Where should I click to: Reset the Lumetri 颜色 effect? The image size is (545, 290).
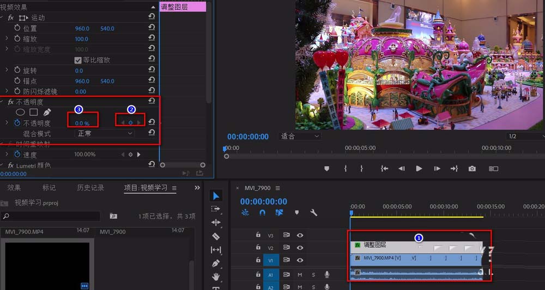[x=152, y=164]
